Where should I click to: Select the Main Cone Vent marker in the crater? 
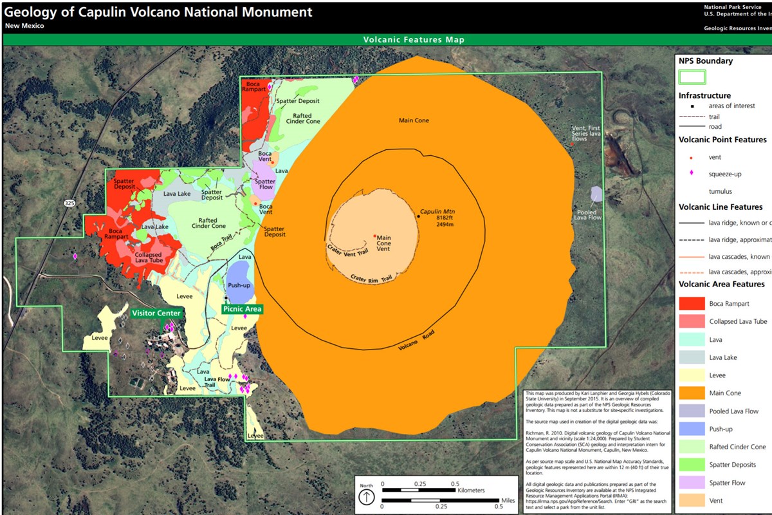(x=375, y=236)
